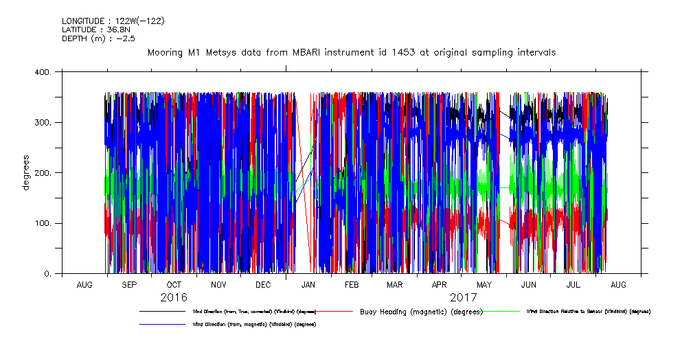Select Wind Direction Relative to Sensor legend text
The image size is (693, 346).
588,312
